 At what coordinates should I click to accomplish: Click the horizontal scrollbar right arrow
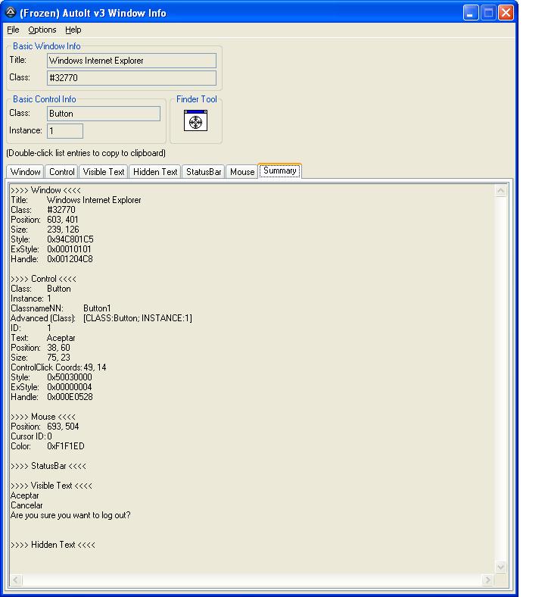coord(487,580)
